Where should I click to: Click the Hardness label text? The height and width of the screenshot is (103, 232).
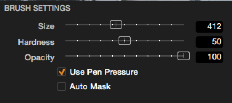pyautogui.click(x=36, y=42)
